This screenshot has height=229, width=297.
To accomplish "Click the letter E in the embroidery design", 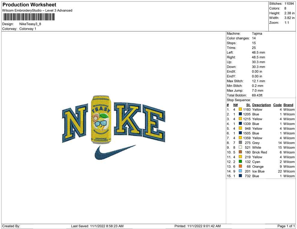I will (154, 123).
